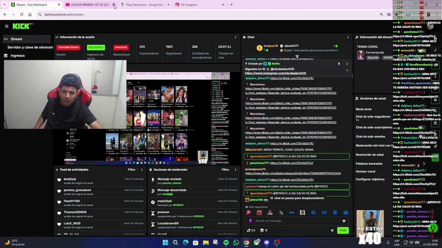Image resolution: width=442 pixels, height=248 pixels.
Task: Open Hostear canal option
Action: coord(365,172)
